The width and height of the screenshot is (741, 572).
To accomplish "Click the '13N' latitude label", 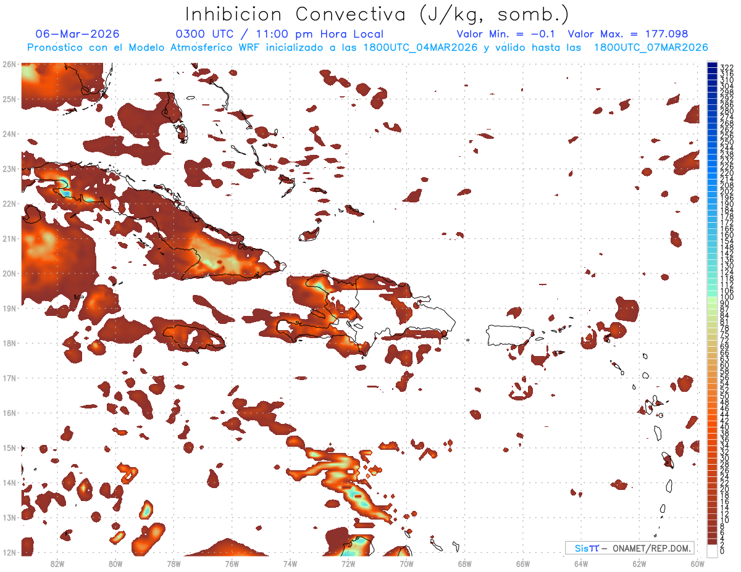I will click(9, 517).
